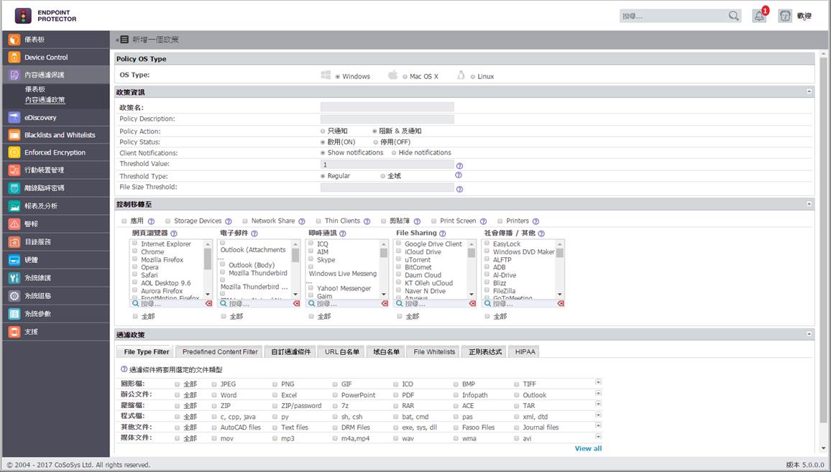Viewport: 831px width, 472px height.
Task: Click the 離線臨時密碼 sidebar icon
Action: tap(14, 188)
